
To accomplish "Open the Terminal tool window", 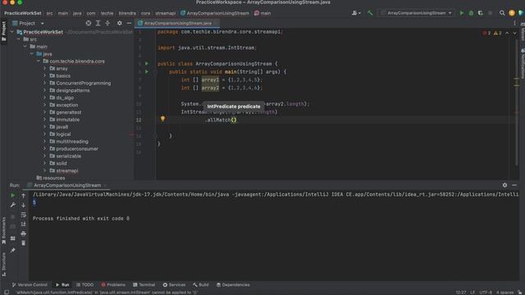I will pos(144,285).
